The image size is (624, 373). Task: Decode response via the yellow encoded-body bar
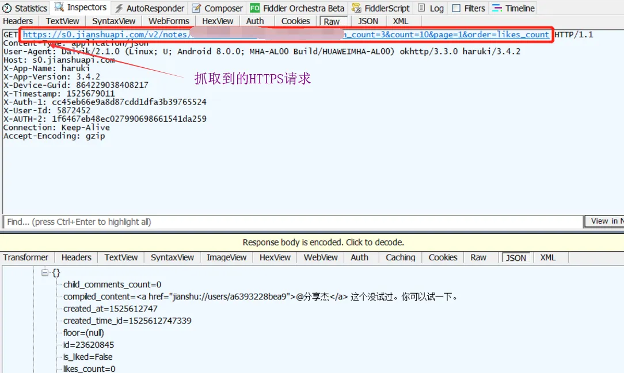tap(323, 242)
